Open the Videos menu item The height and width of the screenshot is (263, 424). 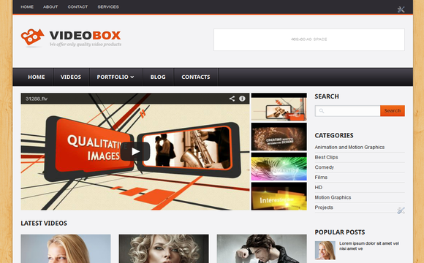click(x=71, y=77)
